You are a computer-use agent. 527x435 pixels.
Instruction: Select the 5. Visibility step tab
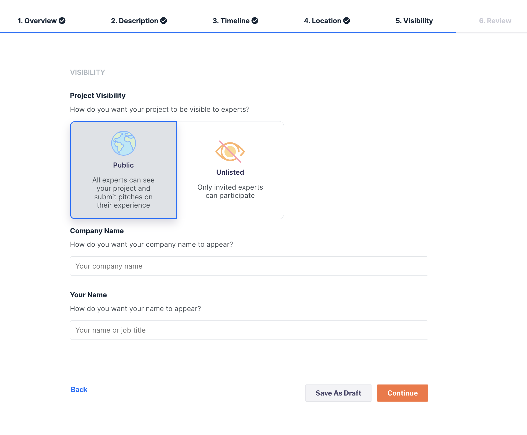(414, 21)
